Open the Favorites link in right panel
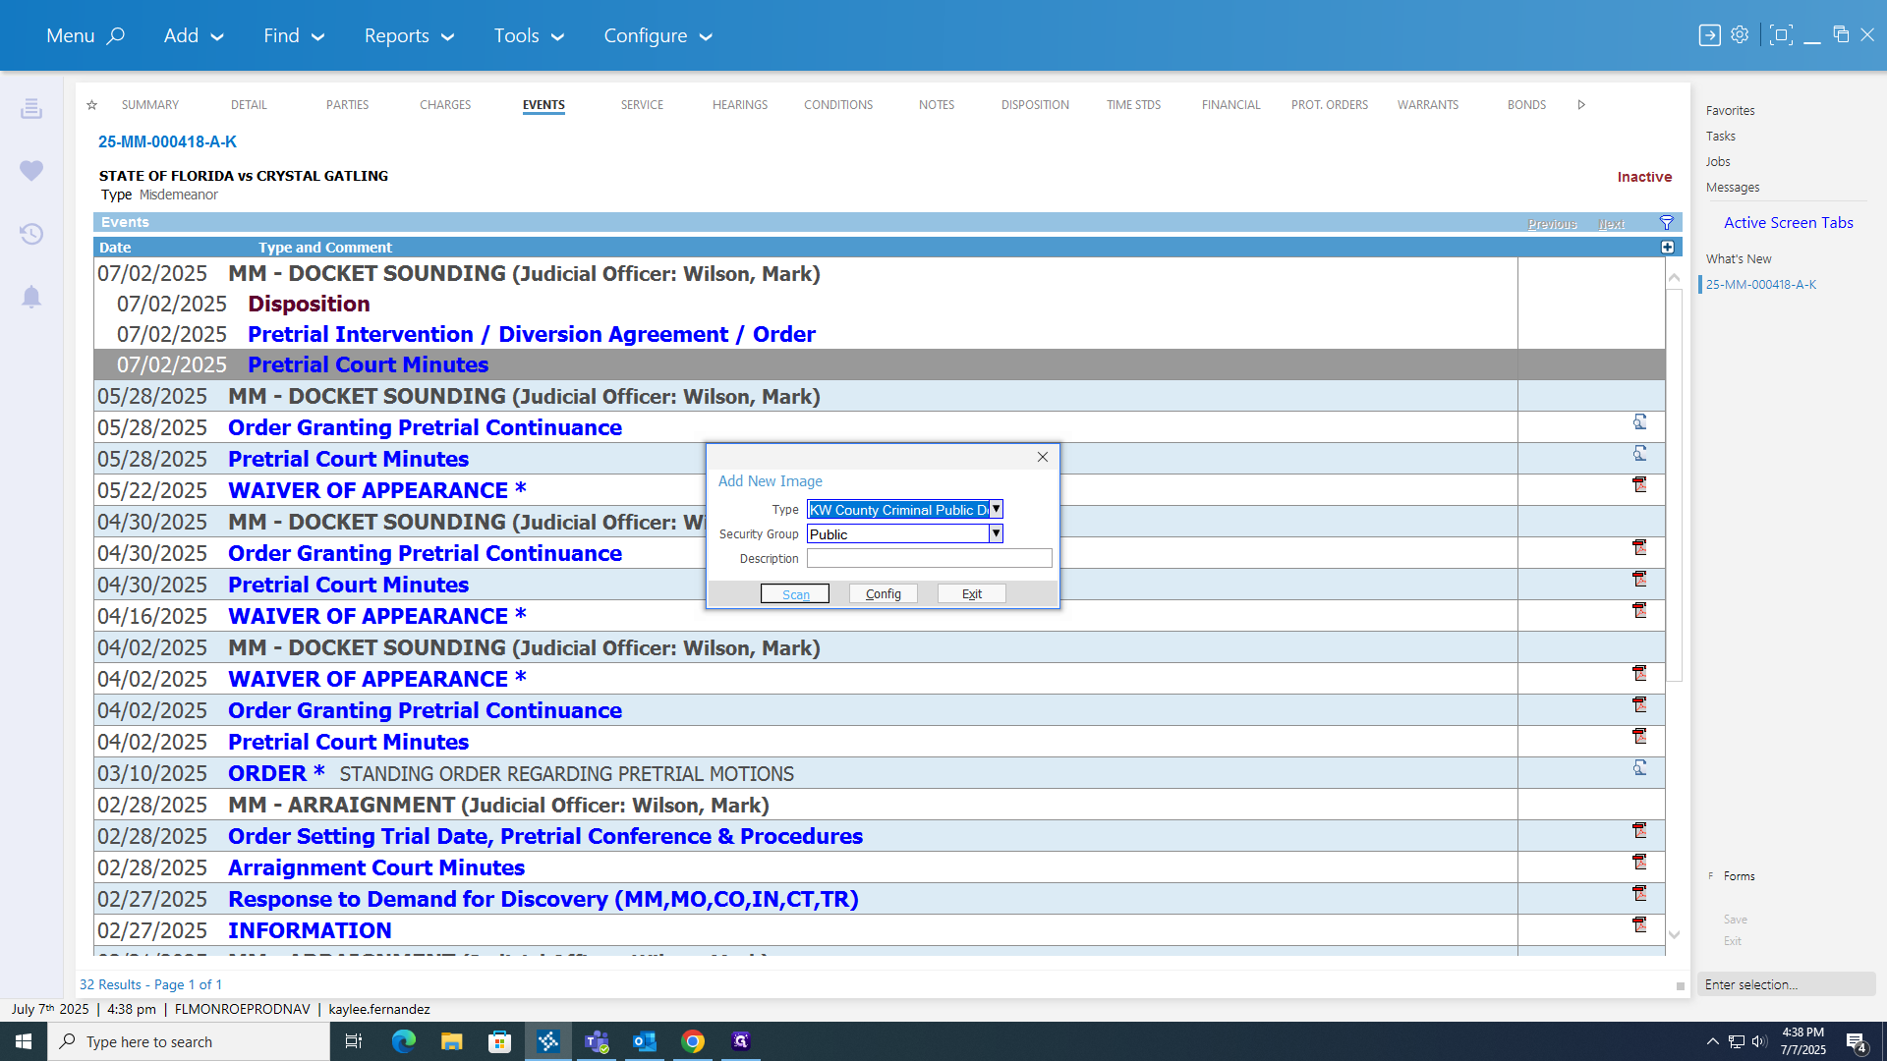This screenshot has width=1887, height=1061. (1731, 111)
